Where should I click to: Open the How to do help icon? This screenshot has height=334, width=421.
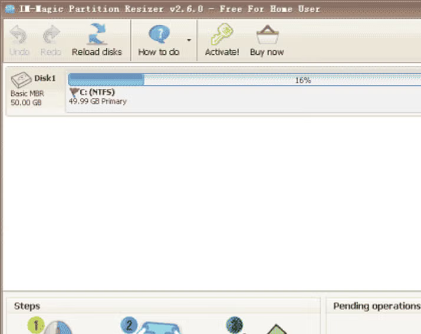[x=159, y=34]
